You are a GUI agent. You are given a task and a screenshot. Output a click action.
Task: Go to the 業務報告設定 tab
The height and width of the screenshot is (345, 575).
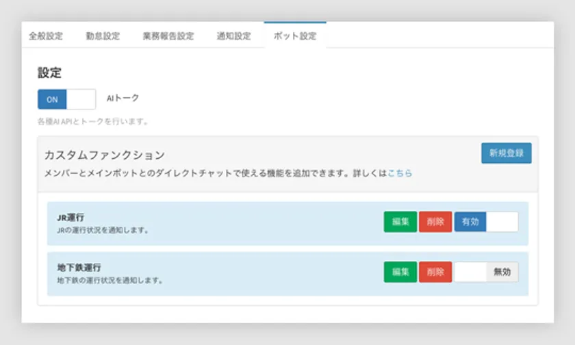click(x=168, y=36)
